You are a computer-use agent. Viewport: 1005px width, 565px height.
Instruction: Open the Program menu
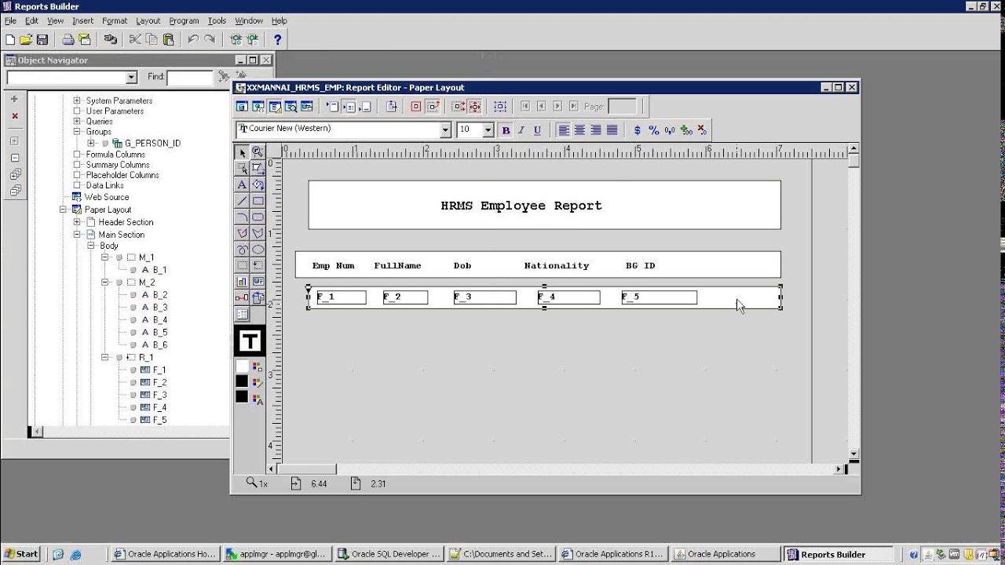click(x=184, y=20)
